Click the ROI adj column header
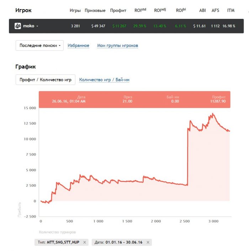 click(160, 10)
